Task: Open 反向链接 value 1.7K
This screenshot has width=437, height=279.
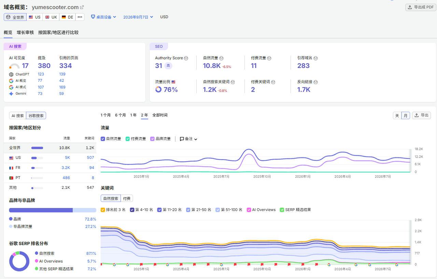Action: pyautogui.click(x=304, y=89)
